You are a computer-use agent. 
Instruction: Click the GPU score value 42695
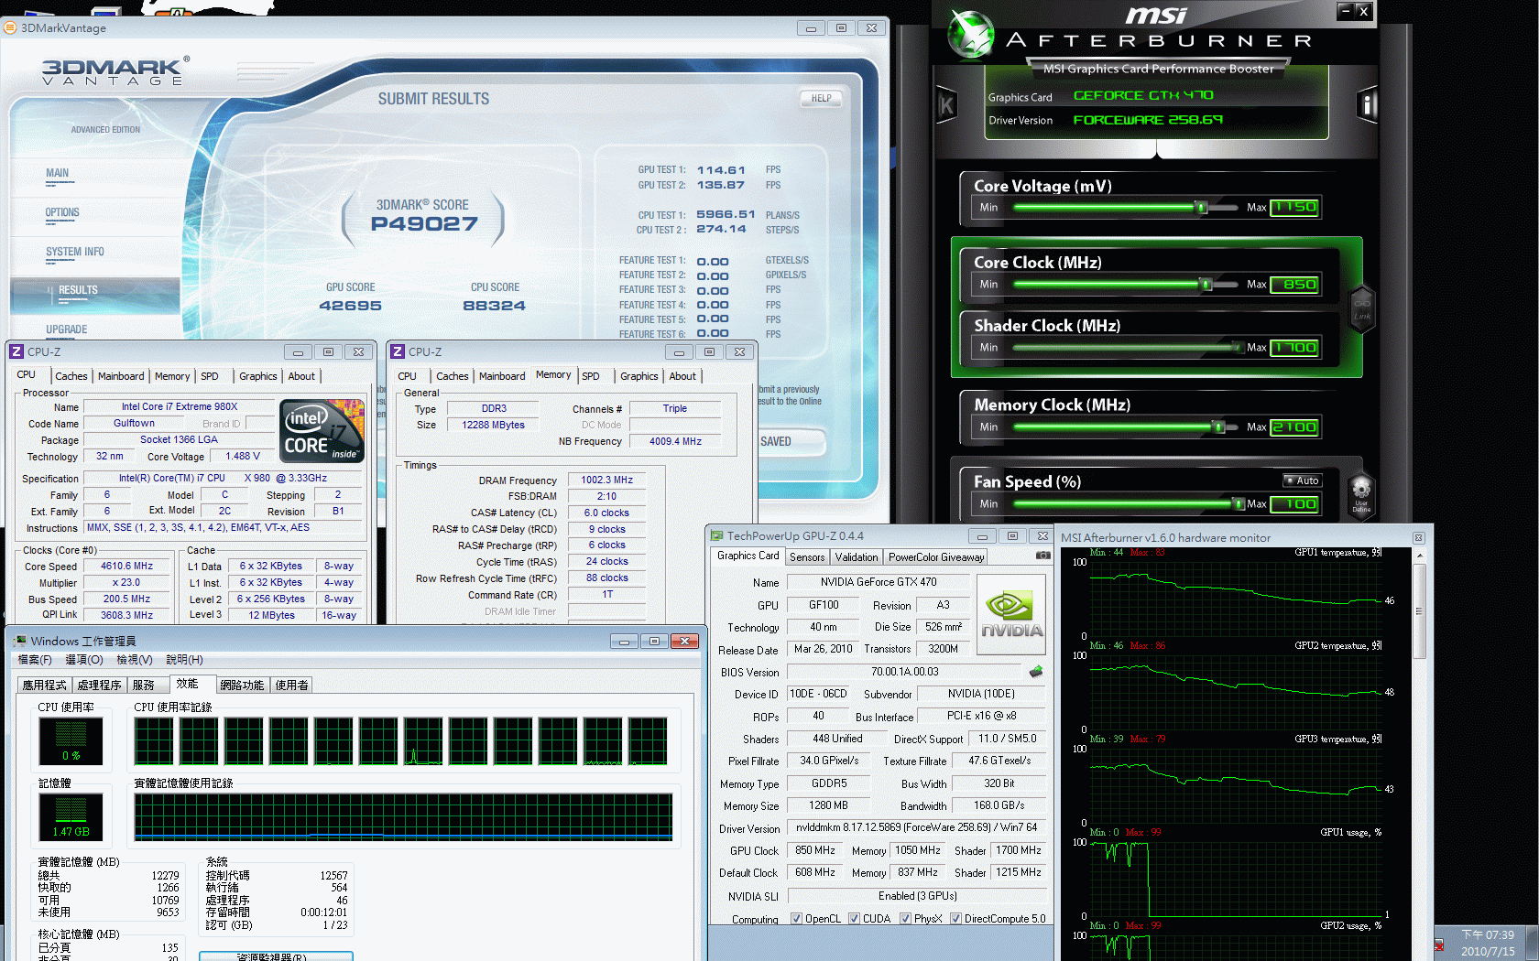point(350,306)
